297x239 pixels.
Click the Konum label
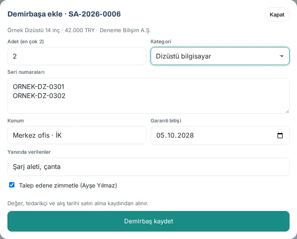pos(16,121)
